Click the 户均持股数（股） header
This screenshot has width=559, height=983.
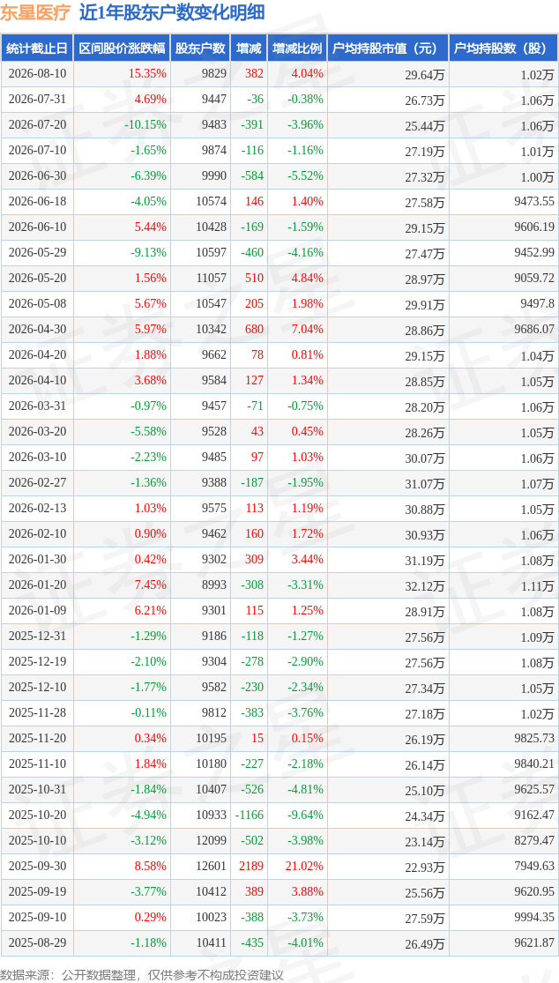tap(503, 48)
